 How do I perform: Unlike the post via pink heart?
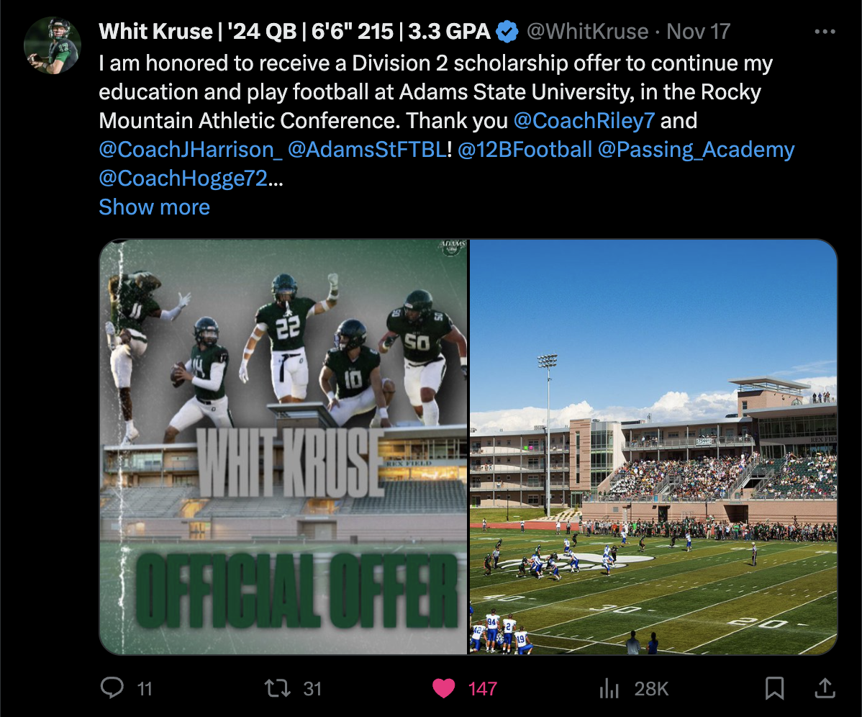pos(444,688)
